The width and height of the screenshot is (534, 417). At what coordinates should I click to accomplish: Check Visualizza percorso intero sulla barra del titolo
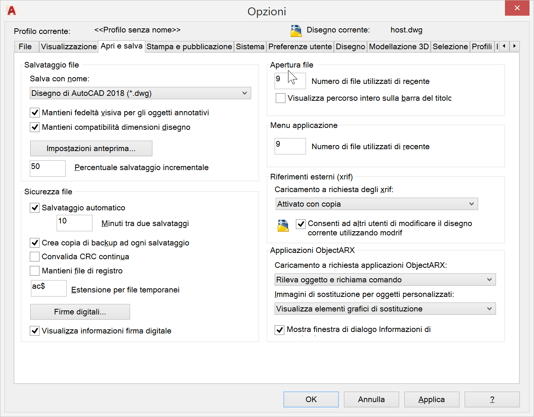(280, 98)
